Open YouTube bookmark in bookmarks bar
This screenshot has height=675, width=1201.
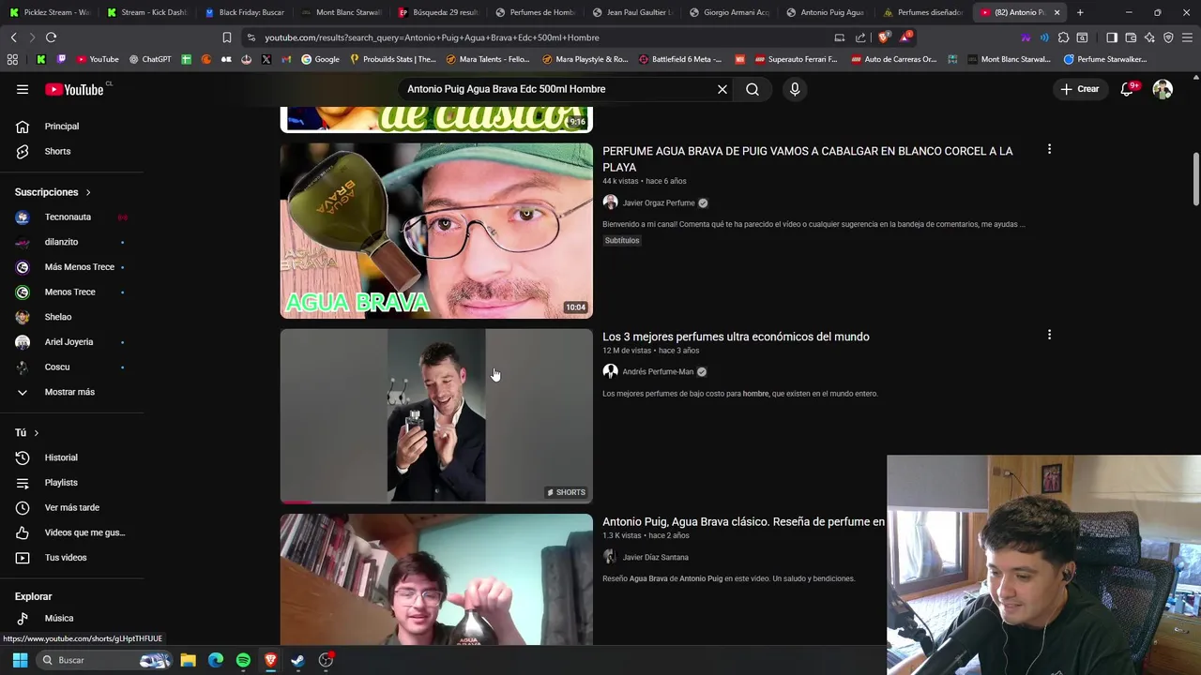pyautogui.click(x=98, y=59)
